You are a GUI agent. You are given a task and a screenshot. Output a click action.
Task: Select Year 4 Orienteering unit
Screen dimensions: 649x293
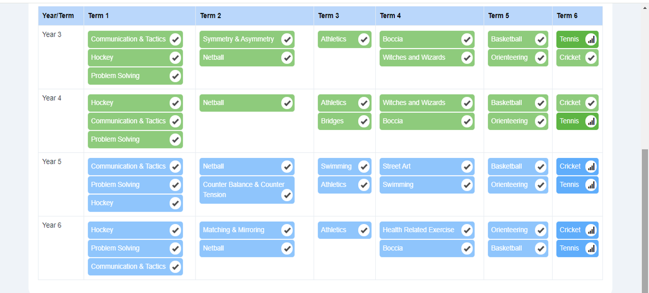click(509, 121)
